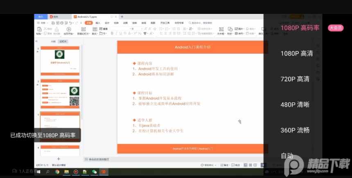Expand the 版式 layout dropdown
Screen dimensions: 352x178
[94, 34]
